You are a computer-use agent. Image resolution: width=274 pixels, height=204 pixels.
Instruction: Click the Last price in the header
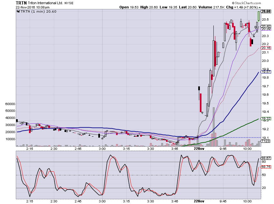pyautogui.click(x=192, y=7)
